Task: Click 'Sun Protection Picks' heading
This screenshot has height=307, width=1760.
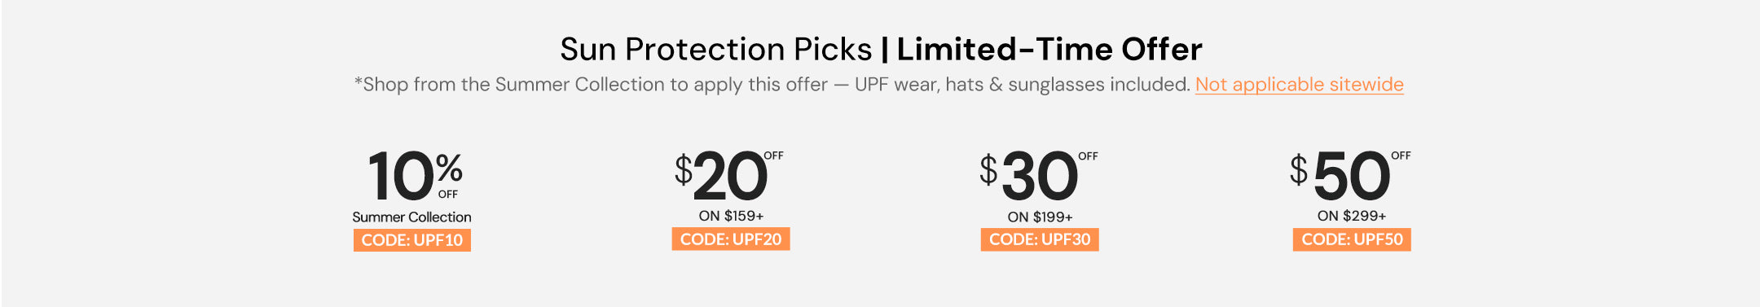Action: (715, 50)
